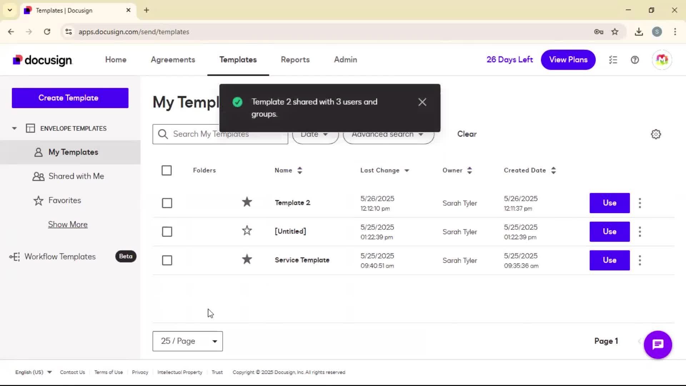Click 26 Days Left link
Image resolution: width=686 pixels, height=386 pixels.
[509, 60]
